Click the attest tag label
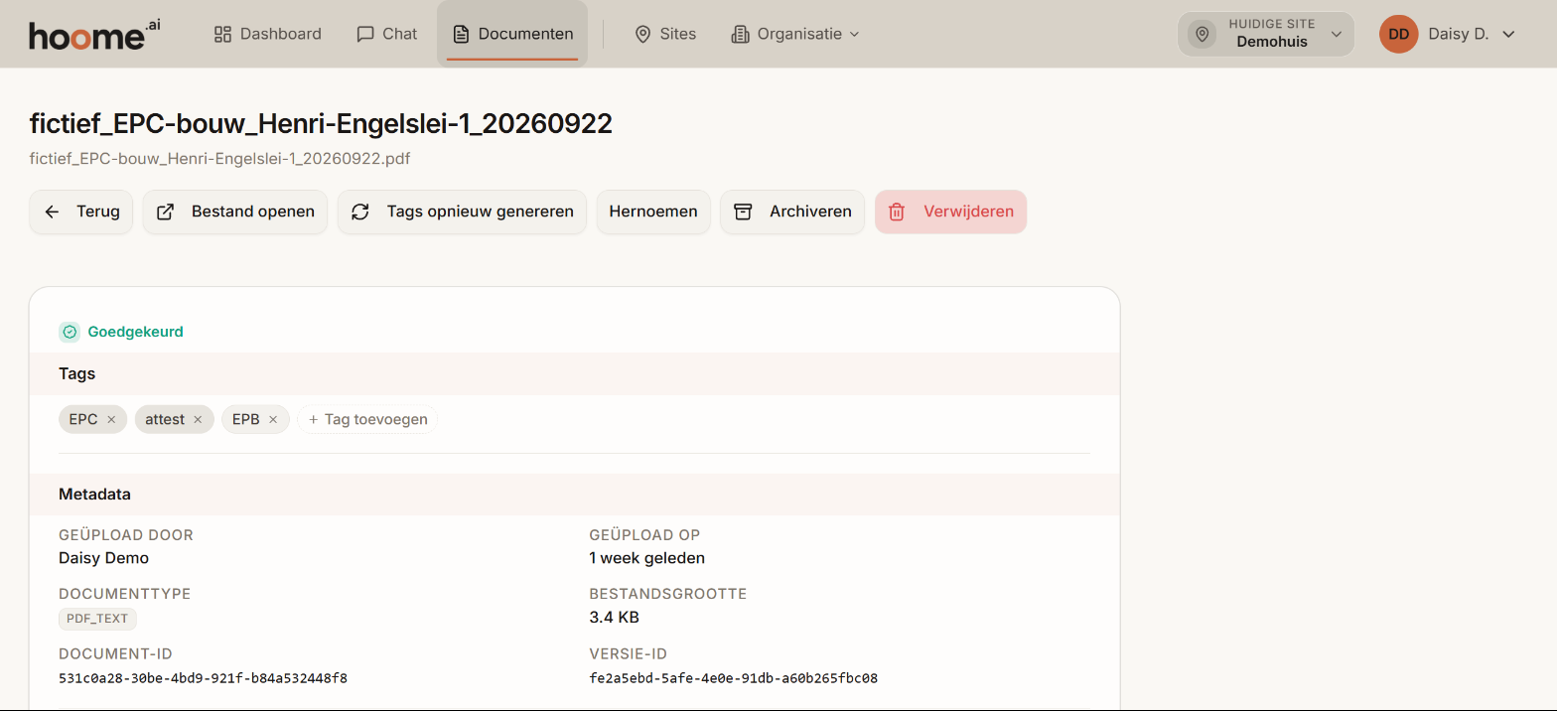The height and width of the screenshot is (711, 1557). tap(165, 420)
